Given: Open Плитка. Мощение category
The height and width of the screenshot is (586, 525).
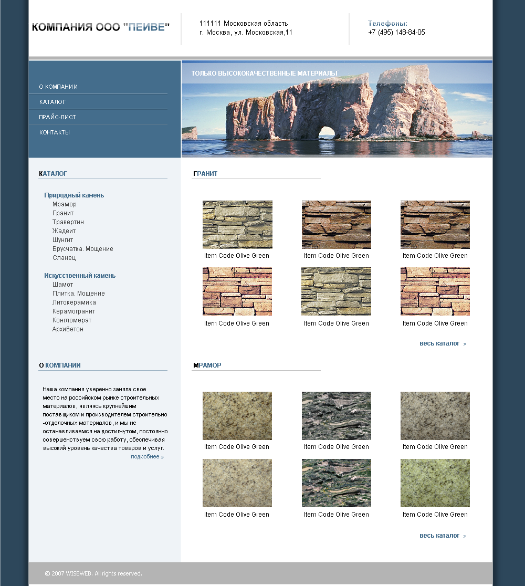Looking at the screenshot, I should [78, 294].
